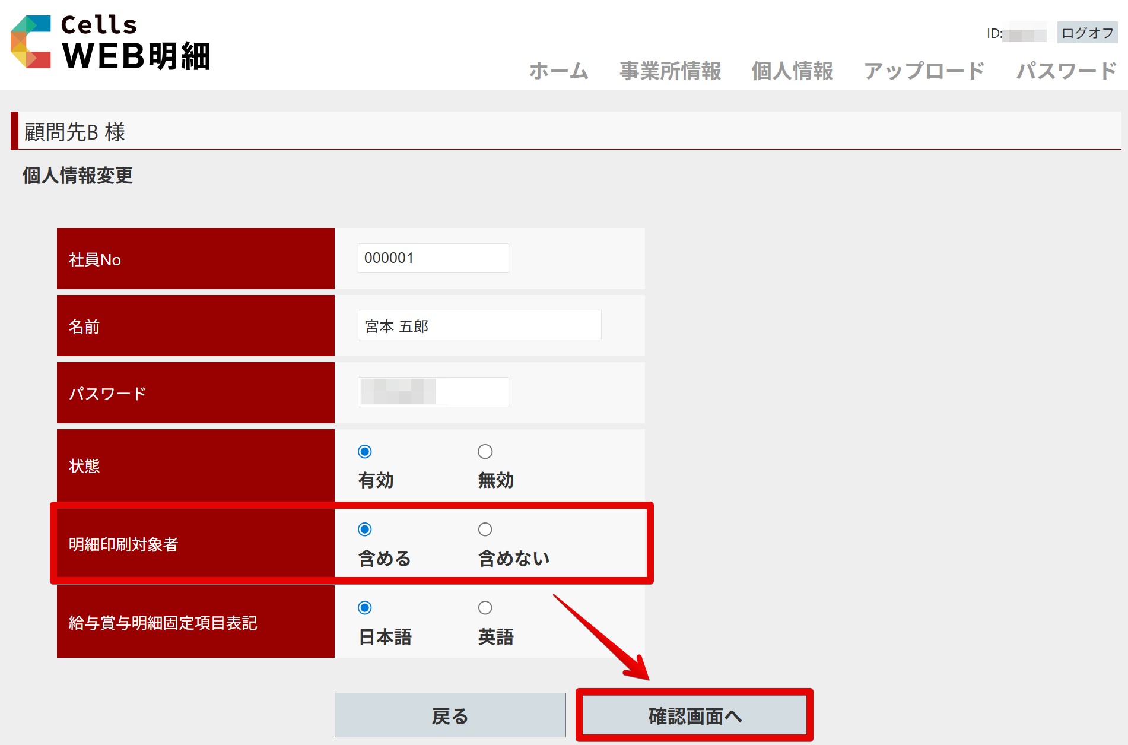Click the 確認画面へ button
The image size is (1128, 745).
click(694, 716)
